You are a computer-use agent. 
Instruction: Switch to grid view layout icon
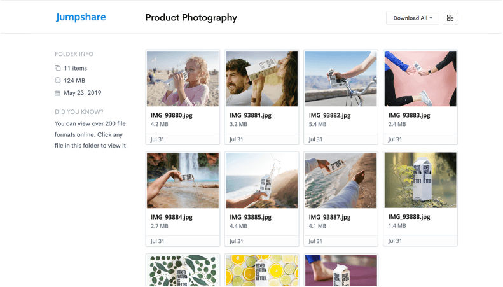pos(450,18)
